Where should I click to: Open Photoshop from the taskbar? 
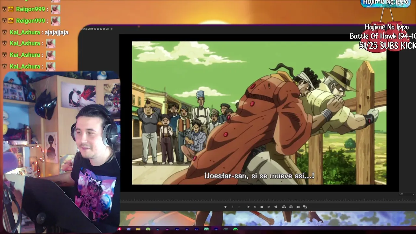click(x=158, y=229)
